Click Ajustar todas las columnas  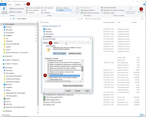click(90, 13)
